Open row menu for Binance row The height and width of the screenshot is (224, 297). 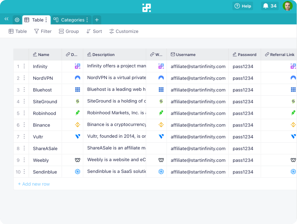tap(24, 125)
